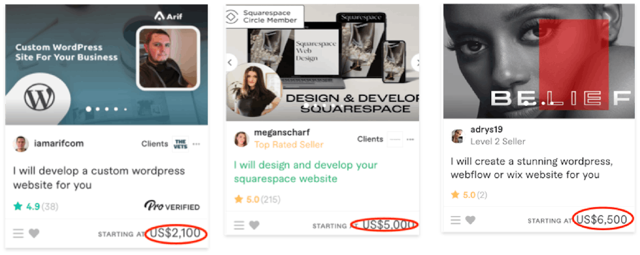Image resolution: width=640 pixels, height=255 pixels.
Task: Open "I will create a stunning wordpress" gig title
Action: point(532,168)
